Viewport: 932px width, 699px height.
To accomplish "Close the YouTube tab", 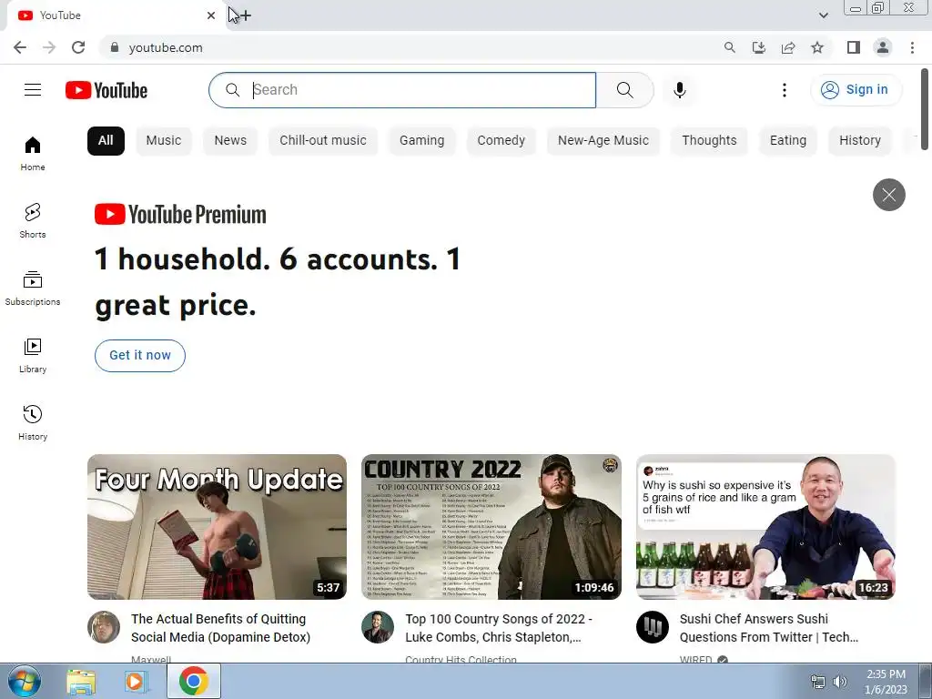I will click(x=211, y=15).
